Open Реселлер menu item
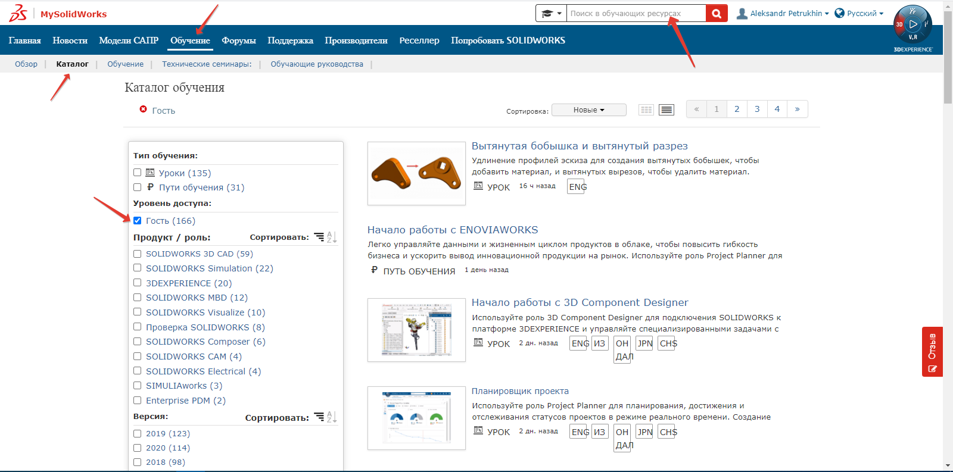953x472 pixels. coord(419,40)
